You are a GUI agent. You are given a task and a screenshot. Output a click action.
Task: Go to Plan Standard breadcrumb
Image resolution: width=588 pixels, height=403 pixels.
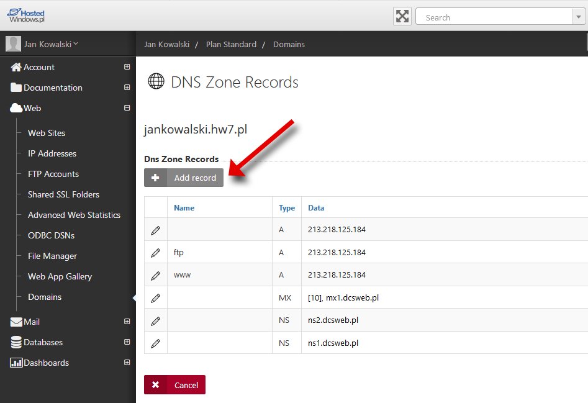231,44
